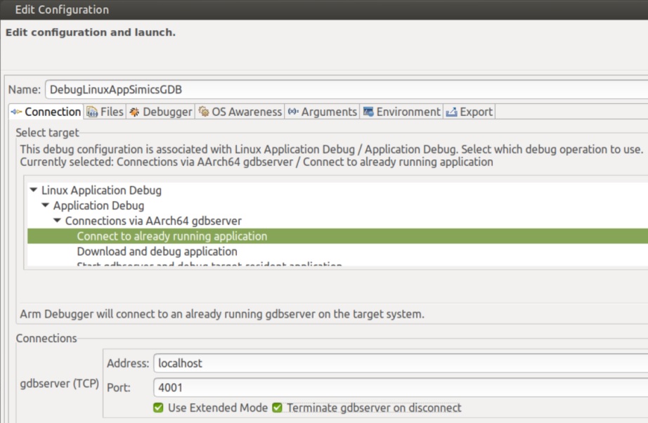648x423 pixels.
Task: Click the Export tab icon
Action: [452, 112]
